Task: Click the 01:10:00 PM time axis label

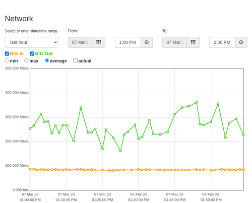Action: [66, 200]
